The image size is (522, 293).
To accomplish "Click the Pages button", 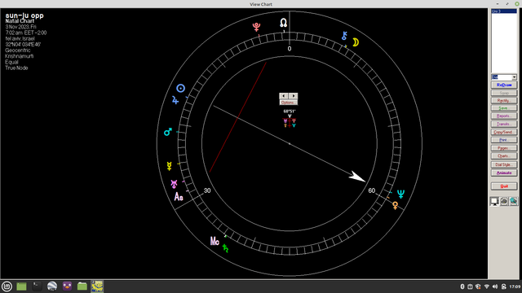I will click(x=504, y=148).
